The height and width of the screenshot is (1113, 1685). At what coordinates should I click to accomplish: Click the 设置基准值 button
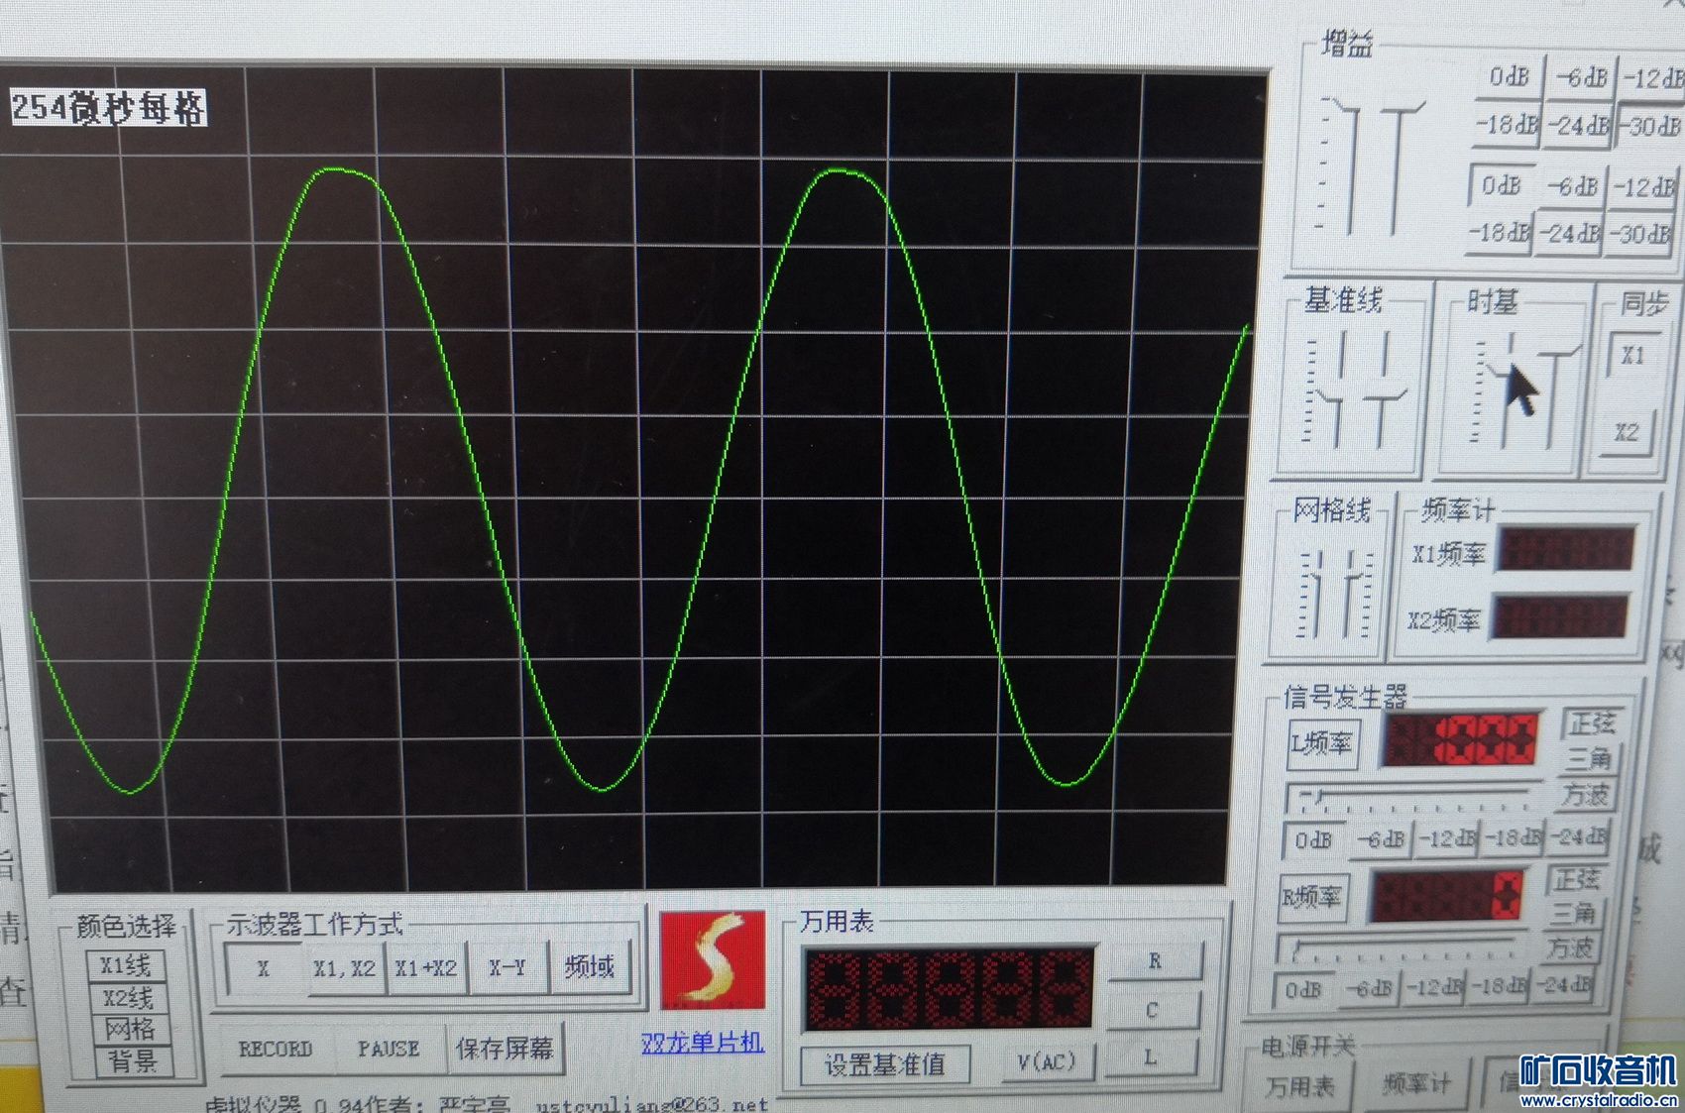[885, 1065]
